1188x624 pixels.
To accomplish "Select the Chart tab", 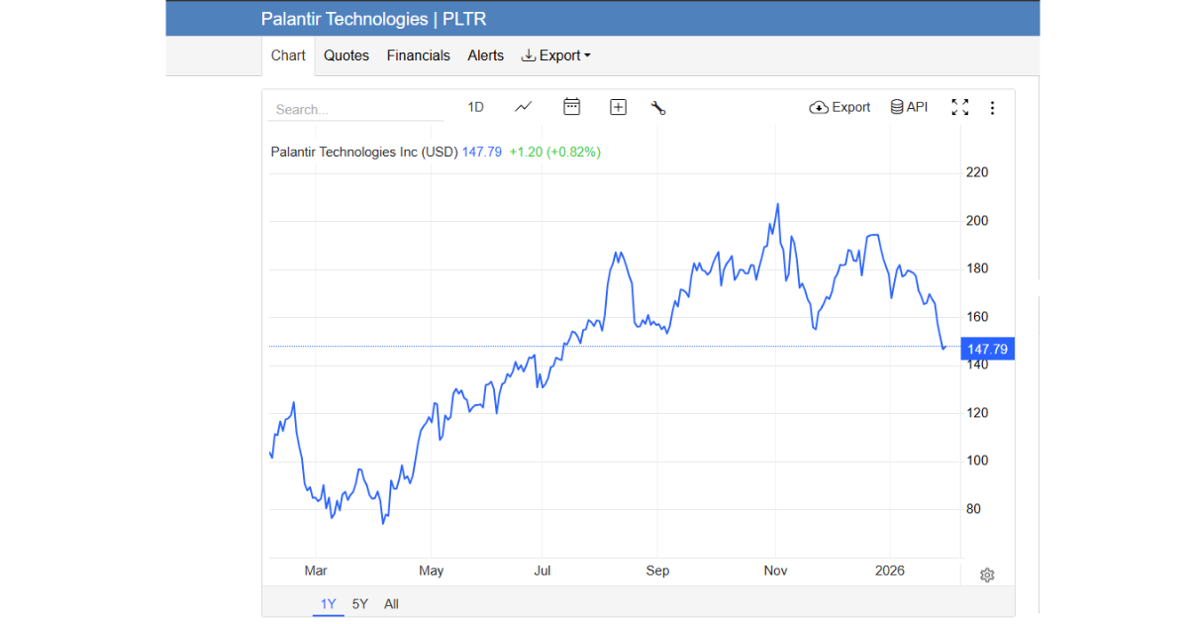I will [x=287, y=55].
